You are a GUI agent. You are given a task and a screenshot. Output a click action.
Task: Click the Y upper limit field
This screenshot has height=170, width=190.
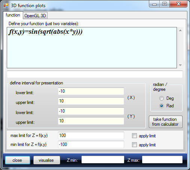(91, 121)
